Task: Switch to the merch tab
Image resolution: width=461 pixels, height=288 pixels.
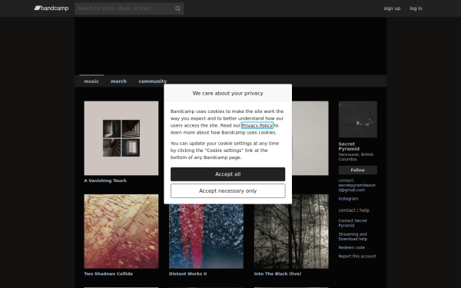Action: point(118,81)
